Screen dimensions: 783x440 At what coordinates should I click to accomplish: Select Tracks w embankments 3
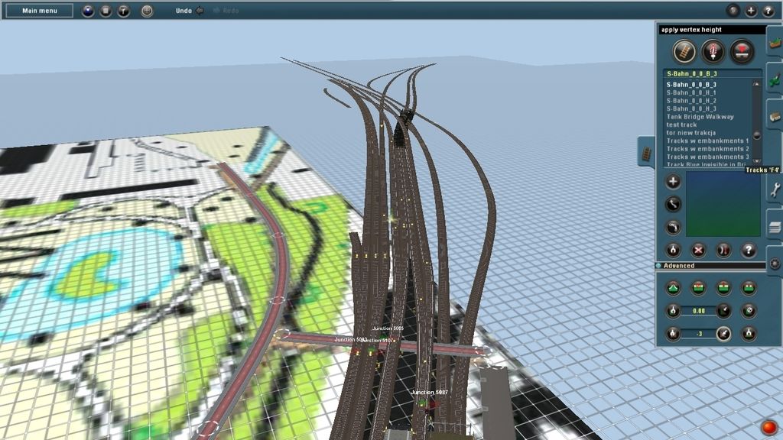pyautogui.click(x=707, y=157)
